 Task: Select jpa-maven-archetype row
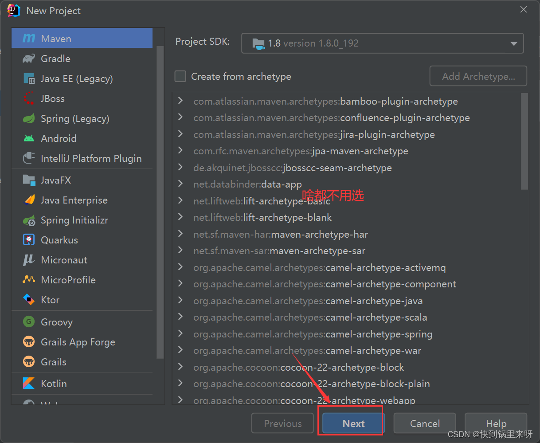[x=347, y=151]
